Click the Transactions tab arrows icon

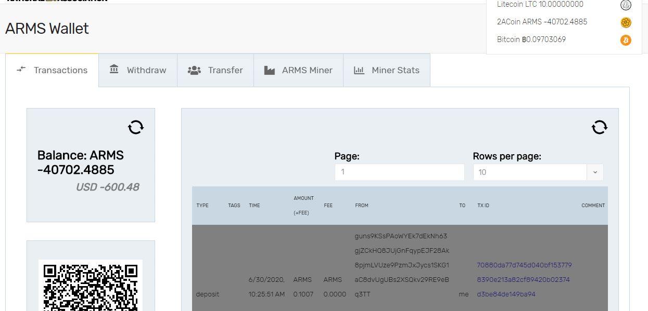tap(21, 69)
